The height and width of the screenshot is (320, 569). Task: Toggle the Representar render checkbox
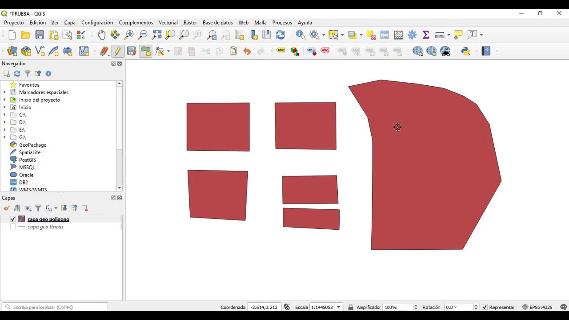(485, 307)
